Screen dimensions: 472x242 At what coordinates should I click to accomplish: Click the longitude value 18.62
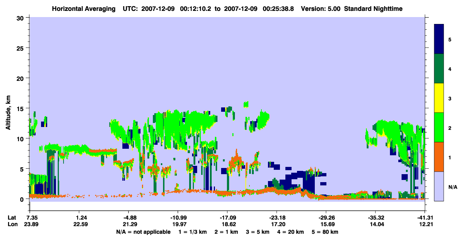228,224
